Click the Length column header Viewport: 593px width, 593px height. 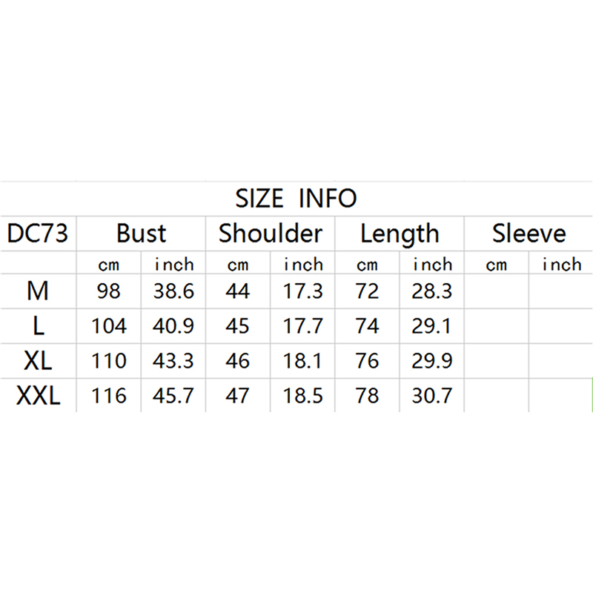pyautogui.click(x=400, y=234)
